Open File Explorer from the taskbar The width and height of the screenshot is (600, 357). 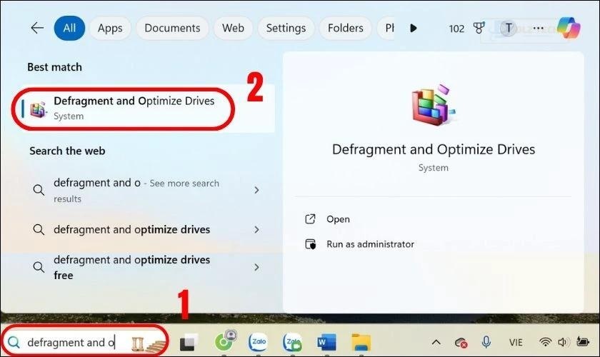pos(361,342)
